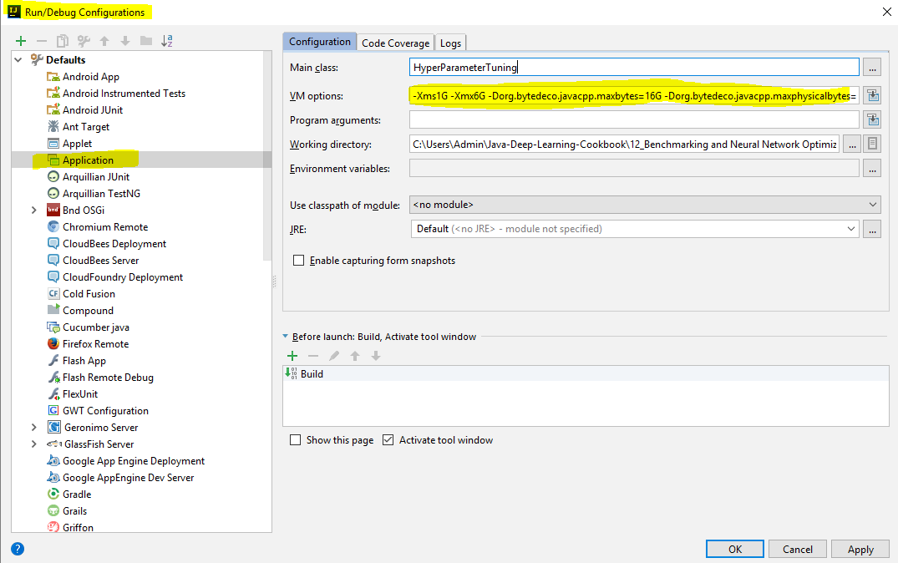Click the Apply button

[860, 549]
